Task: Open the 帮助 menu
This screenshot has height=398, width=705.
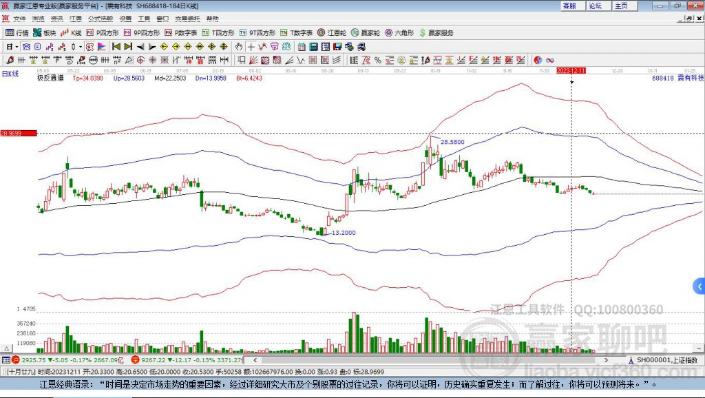Action: [212, 19]
